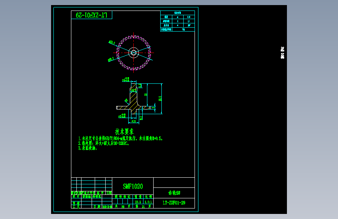Viewport: 338px width, 219px height.
Task: Click the lower-left diameter dimension on gear view
Action: tap(111, 59)
